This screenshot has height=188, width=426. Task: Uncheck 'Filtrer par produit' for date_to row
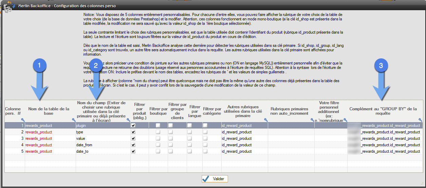tap(133, 151)
